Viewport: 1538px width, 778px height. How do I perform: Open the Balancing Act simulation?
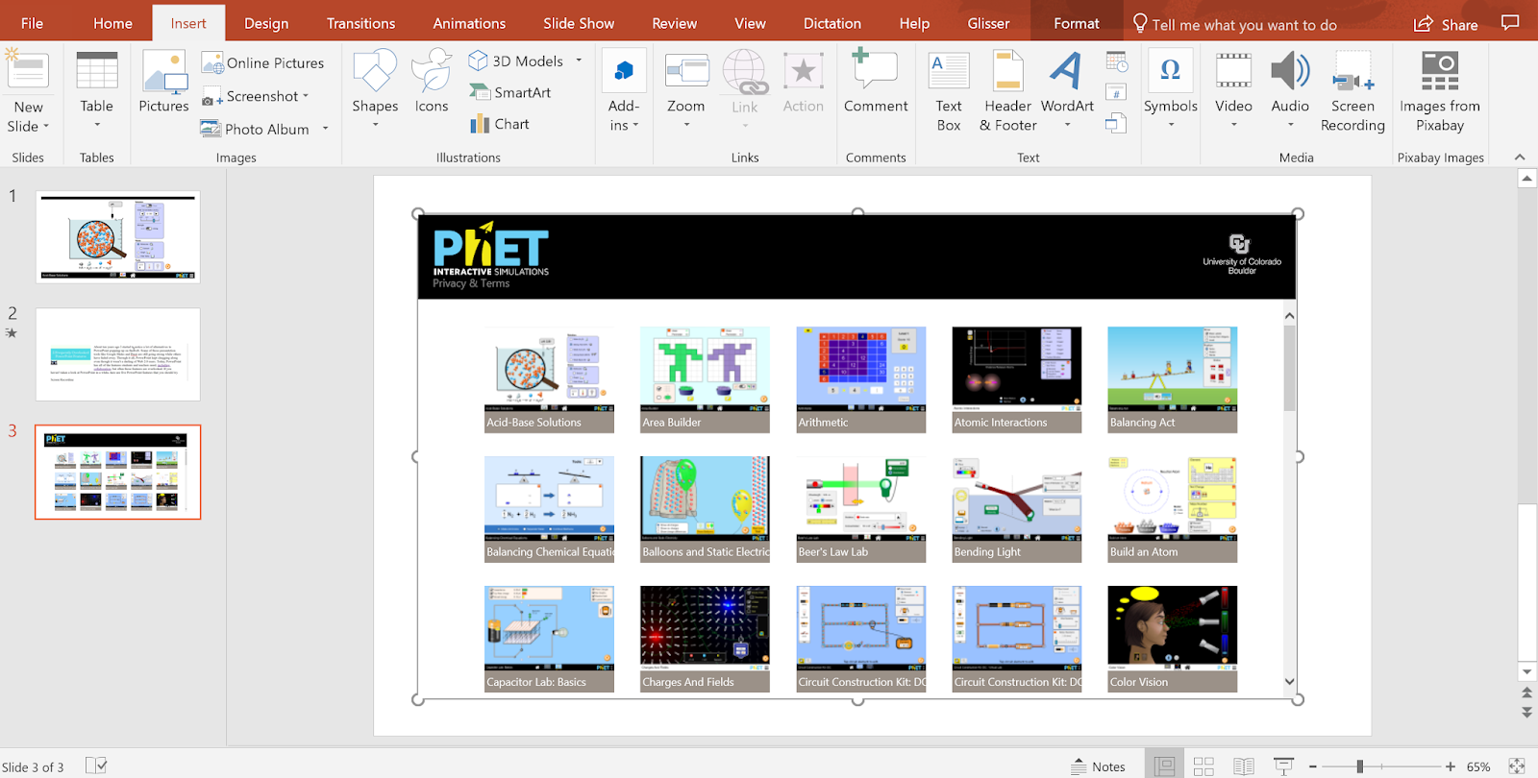tap(1172, 379)
